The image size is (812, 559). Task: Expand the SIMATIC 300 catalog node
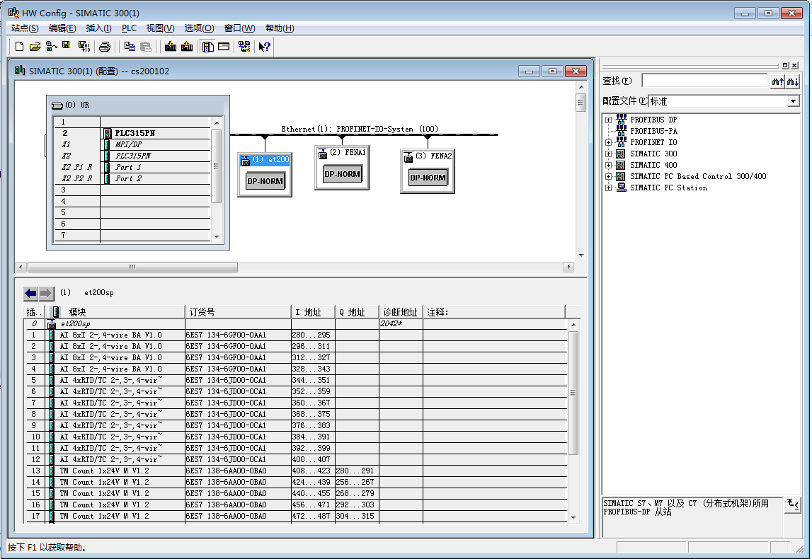point(609,154)
